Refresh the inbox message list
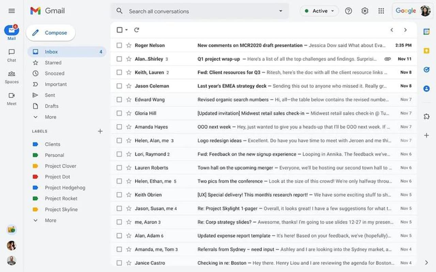Viewport: 436px width, 272px height. click(137, 30)
